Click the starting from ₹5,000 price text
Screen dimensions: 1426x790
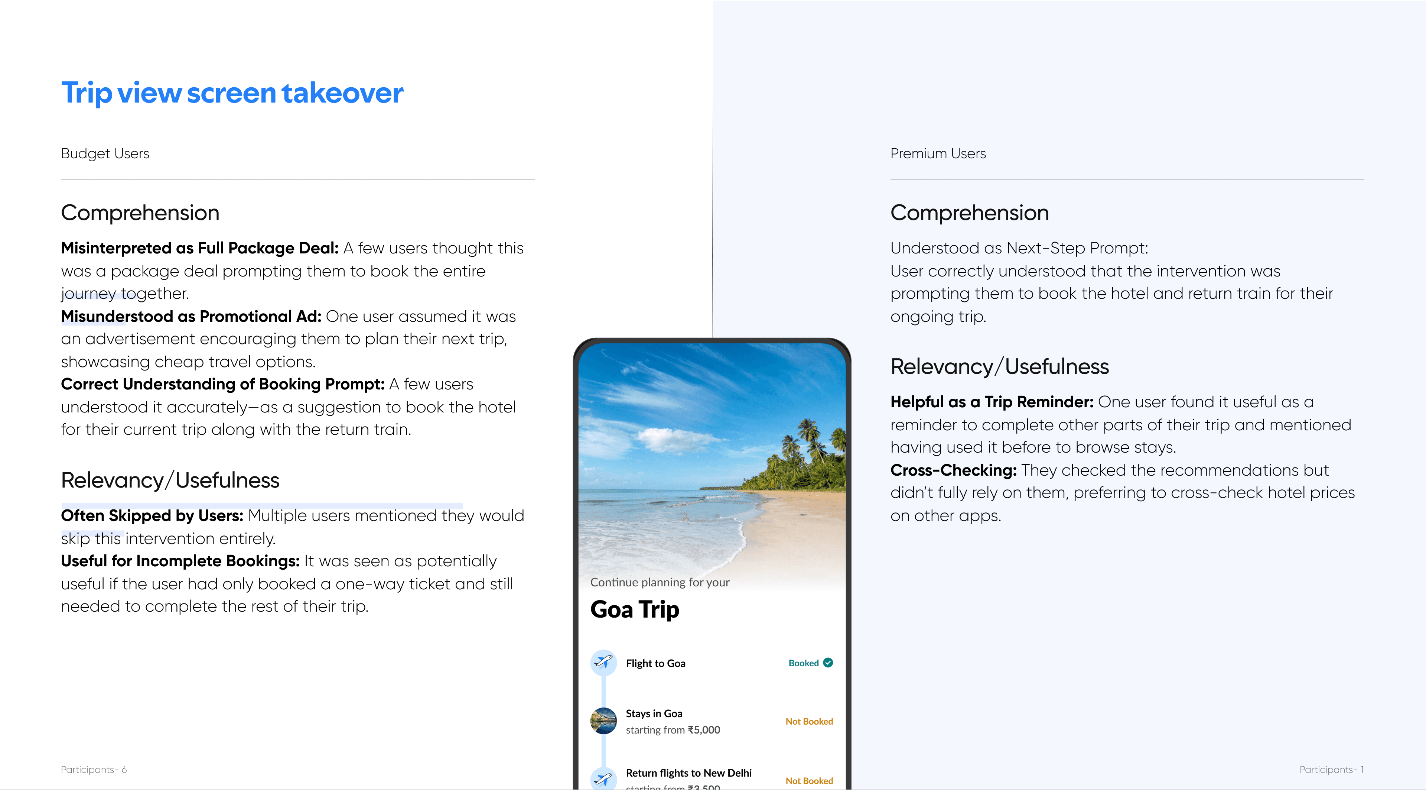pos(673,730)
